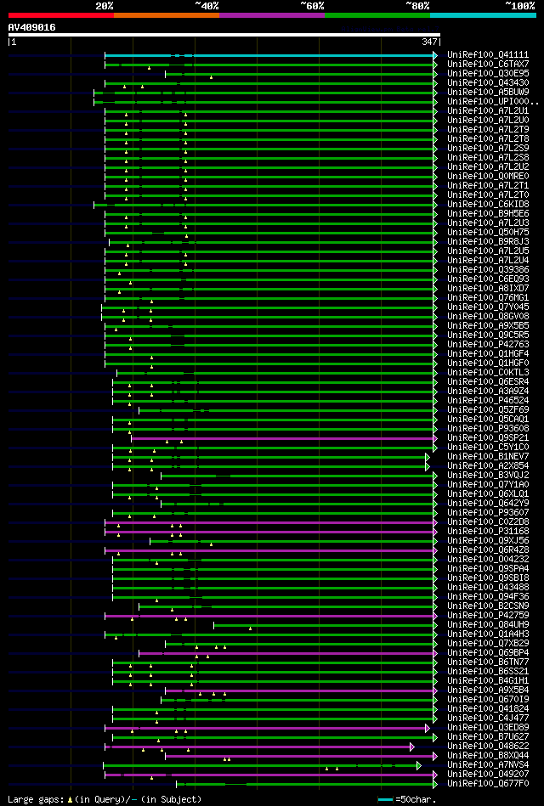Open hit UniRef100_B6TN77
Image resolution: width=544 pixels, height=806 pixels.
[x=488, y=662]
